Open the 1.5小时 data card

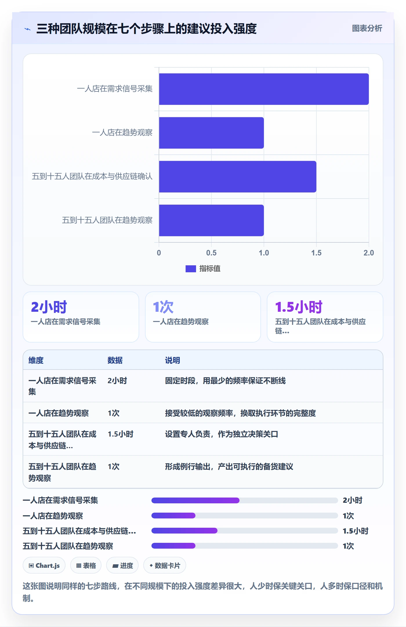(325, 317)
